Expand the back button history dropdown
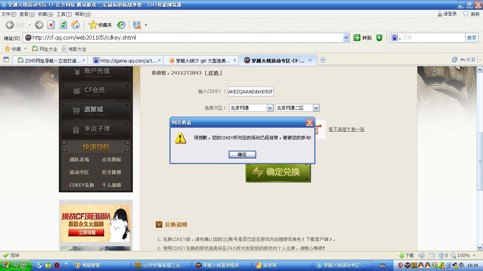The width and height of the screenshot is (483, 271). 30,25
